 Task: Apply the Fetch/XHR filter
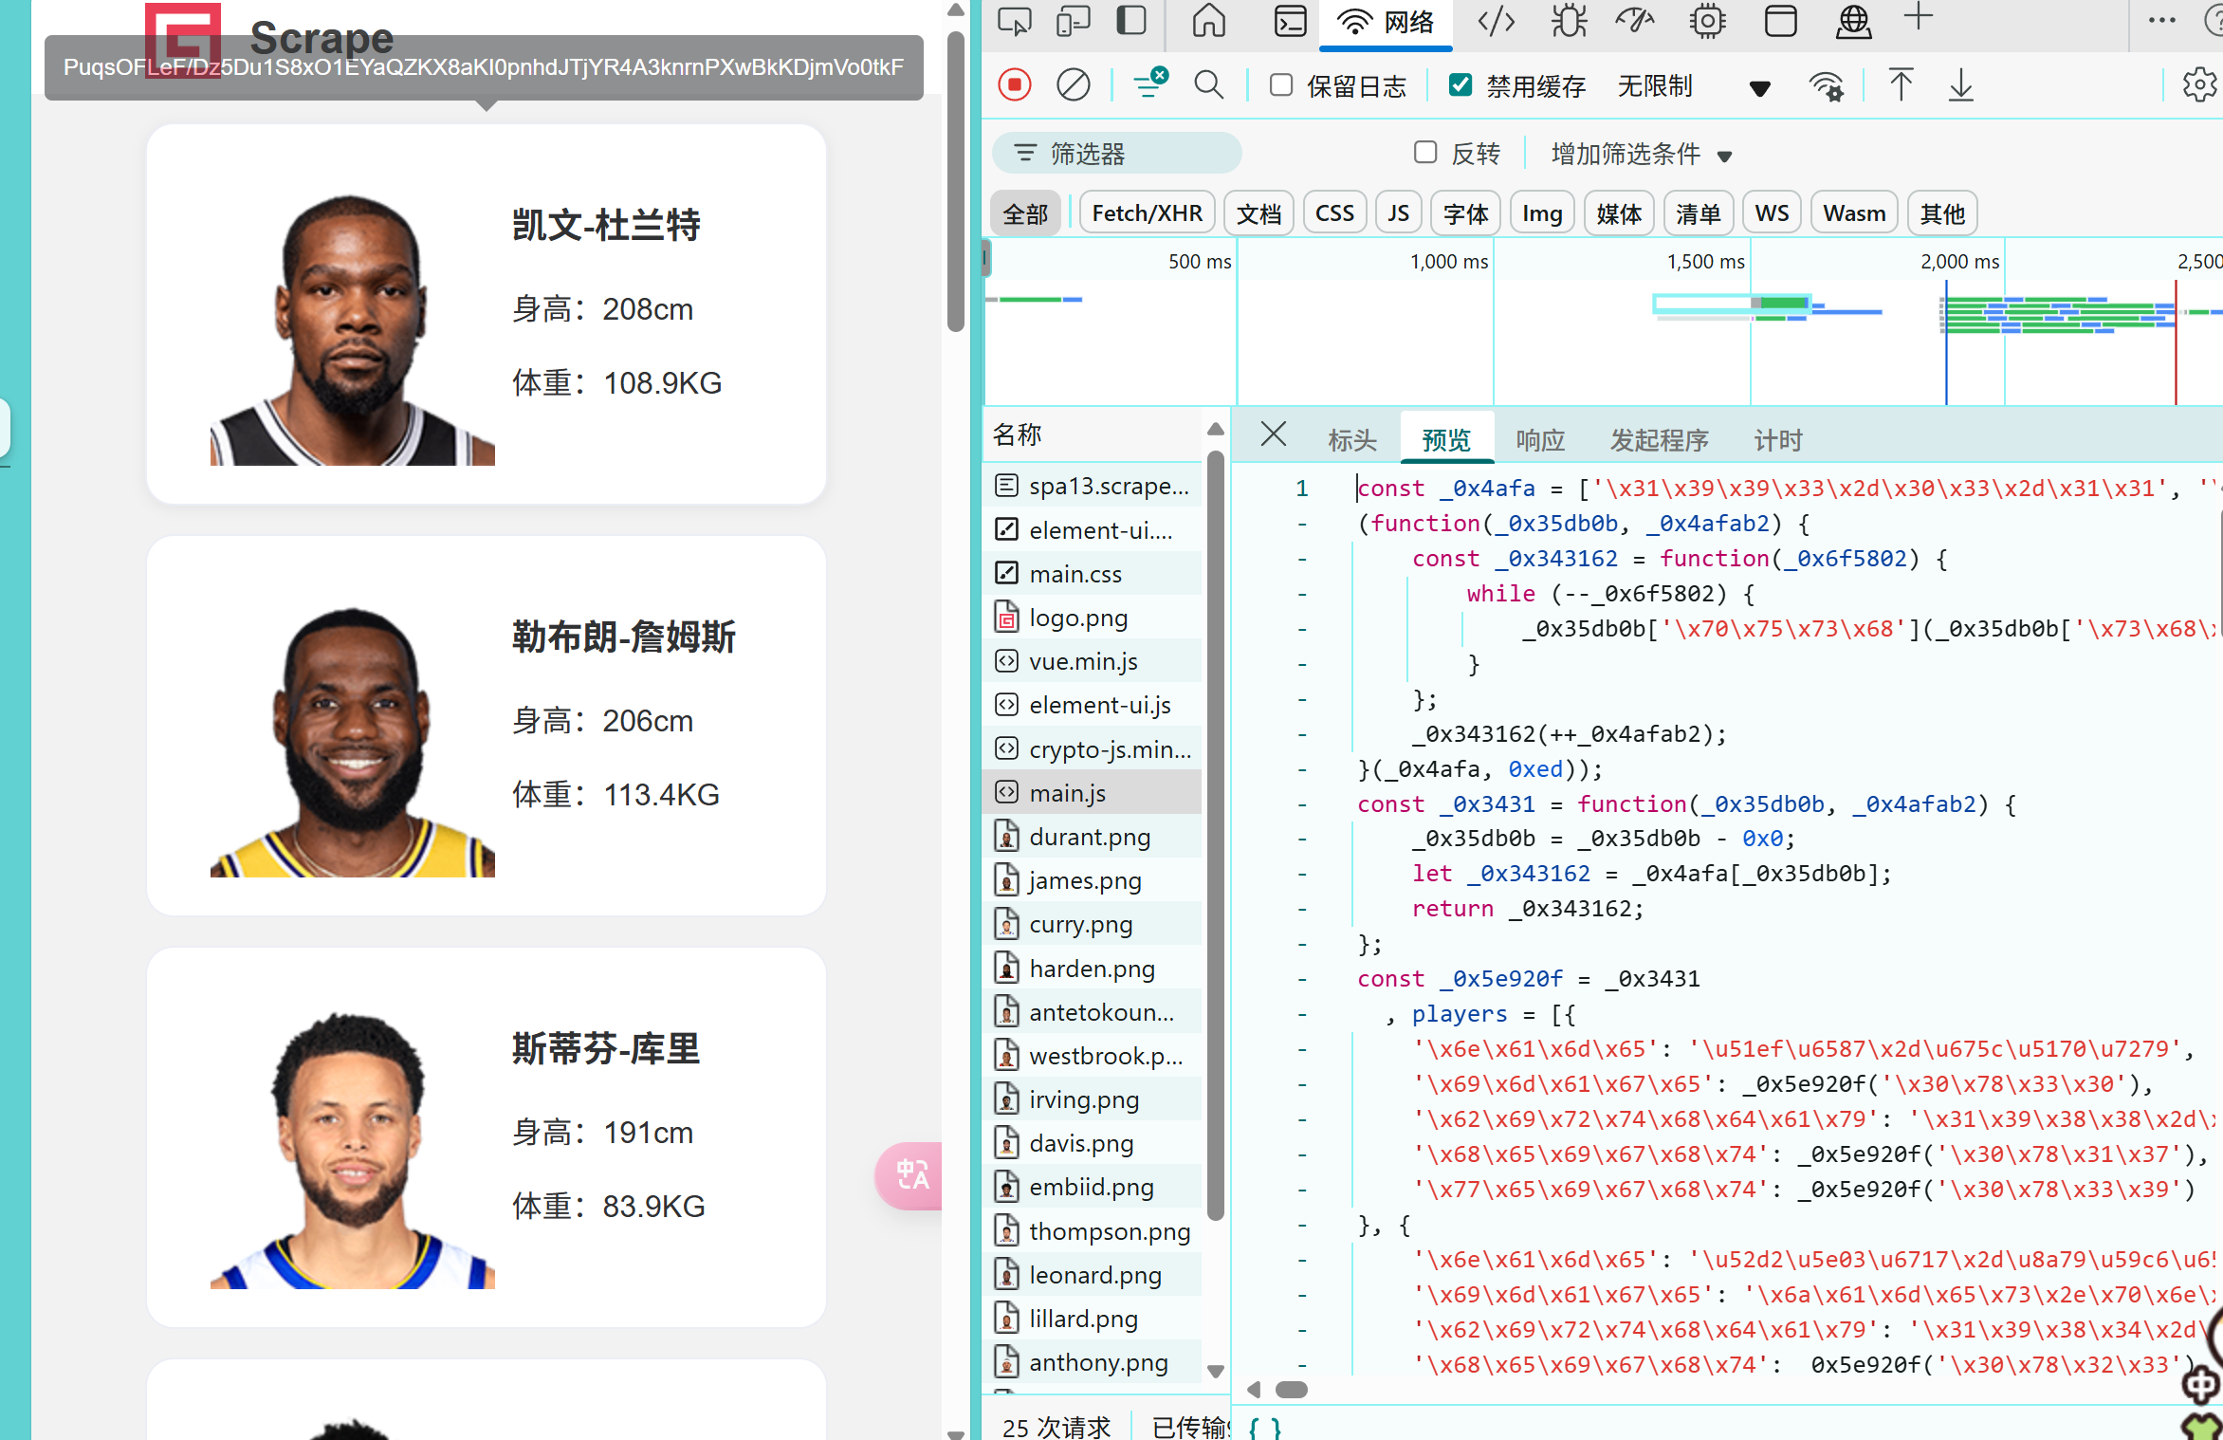(1147, 212)
